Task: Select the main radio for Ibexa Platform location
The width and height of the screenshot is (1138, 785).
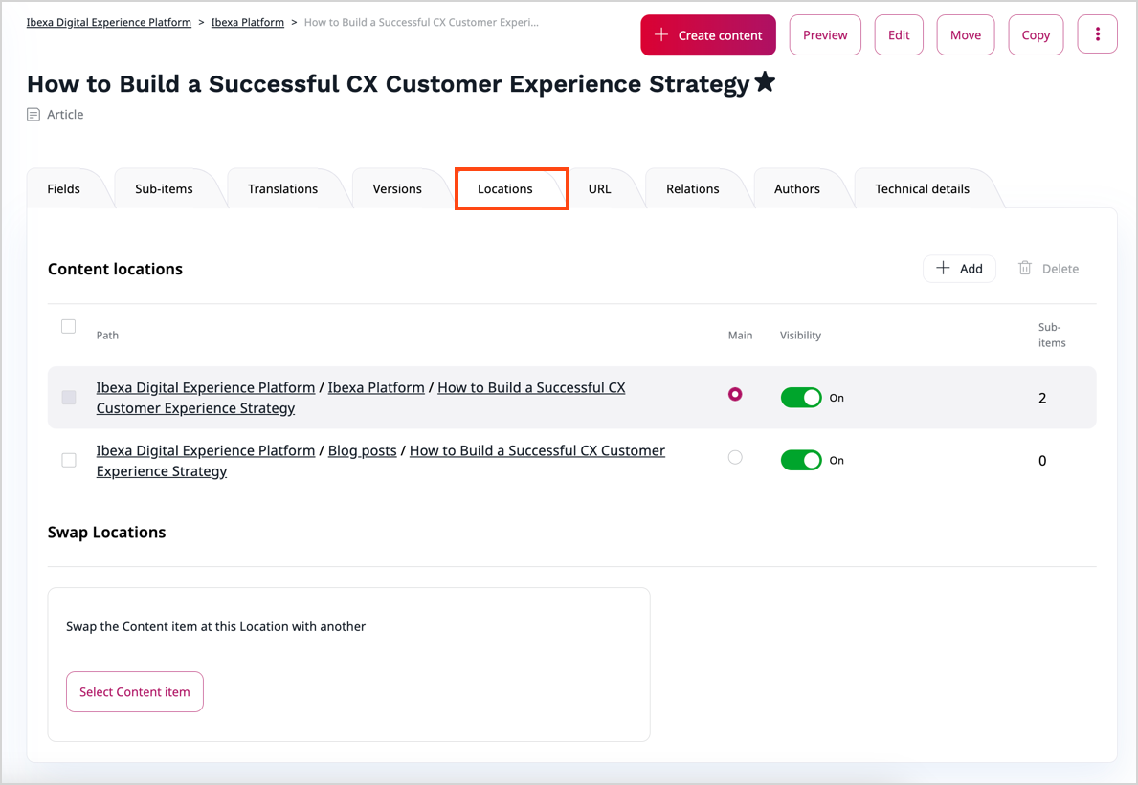Action: click(x=735, y=394)
